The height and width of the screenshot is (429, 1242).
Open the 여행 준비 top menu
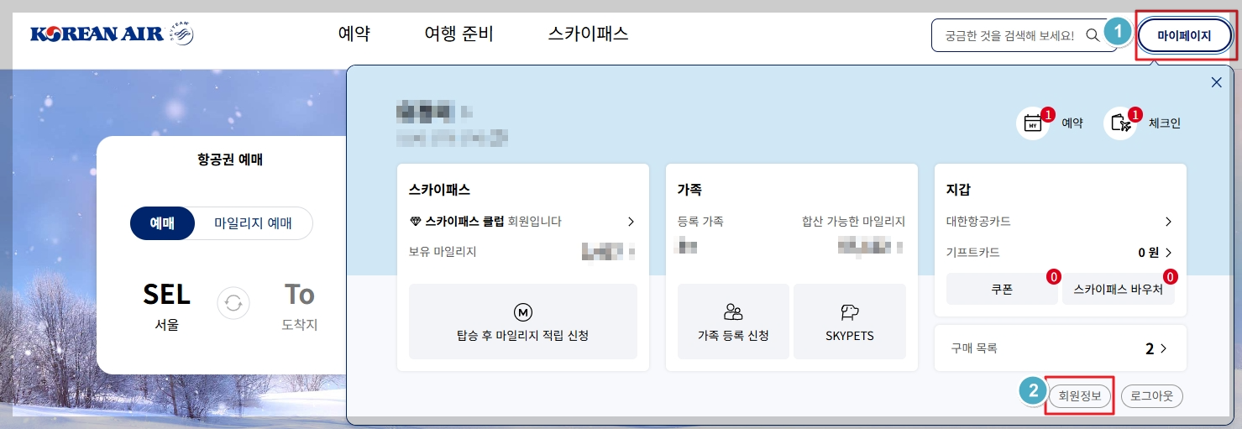[459, 34]
